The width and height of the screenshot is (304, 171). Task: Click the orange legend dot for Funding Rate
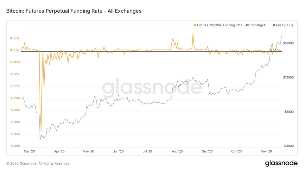pos(195,25)
